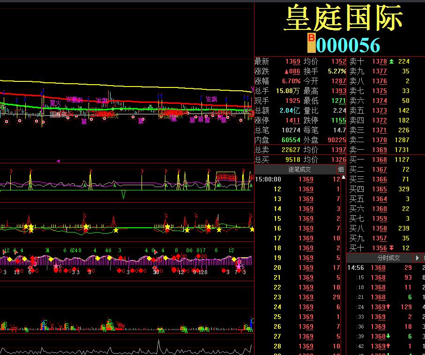The width and height of the screenshot is (425, 355).
Task: Click the 卖十 price 1378
Action: (x=380, y=62)
